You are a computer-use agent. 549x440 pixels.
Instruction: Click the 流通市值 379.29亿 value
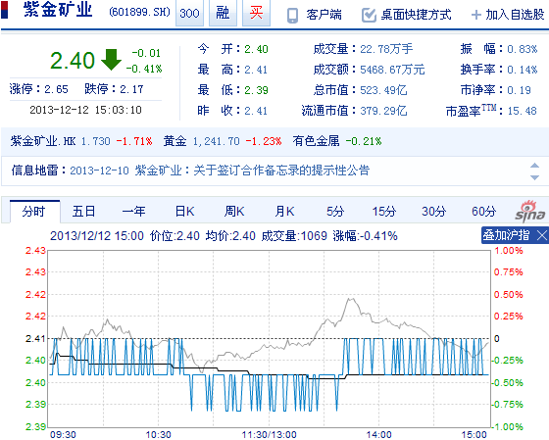[x=383, y=111]
